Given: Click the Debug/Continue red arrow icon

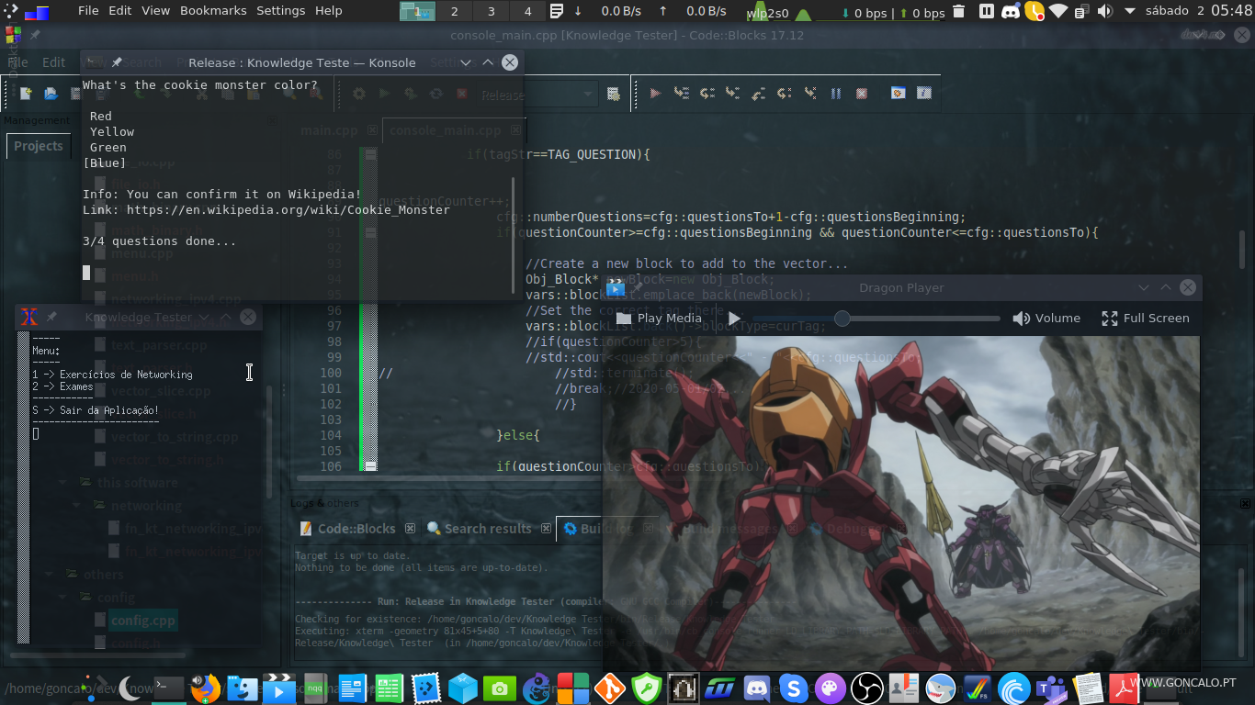Looking at the screenshot, I should (655, 94).
